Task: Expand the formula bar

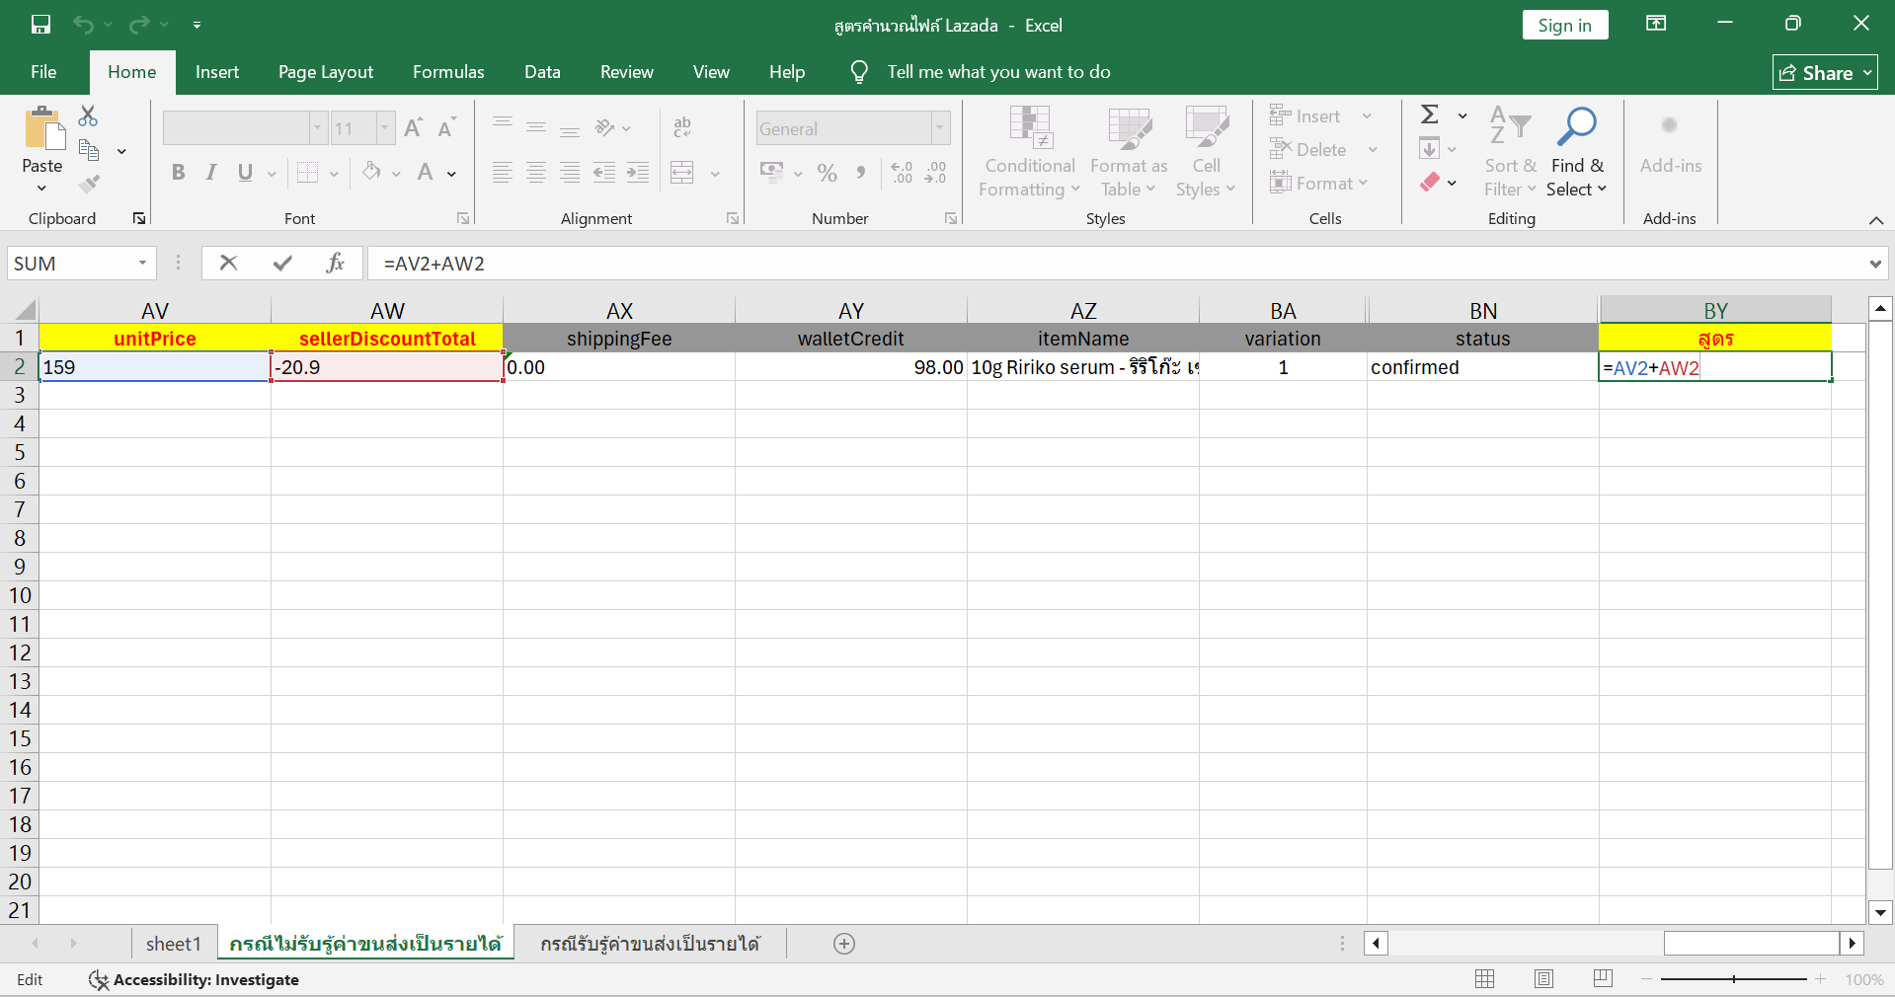Action: click(1874, 264)
